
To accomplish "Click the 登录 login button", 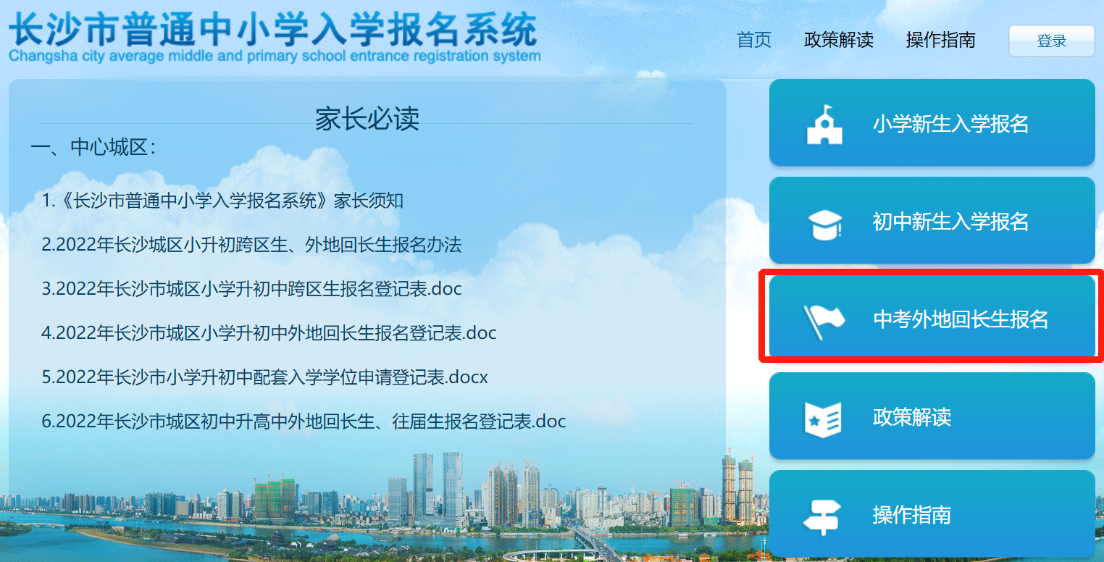I will 1052,41.
